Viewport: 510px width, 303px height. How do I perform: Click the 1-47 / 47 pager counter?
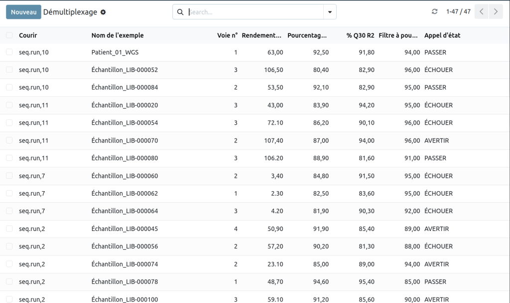(458, 11)
